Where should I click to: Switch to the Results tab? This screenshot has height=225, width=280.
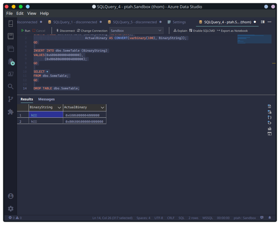click(x=27, y=99)
